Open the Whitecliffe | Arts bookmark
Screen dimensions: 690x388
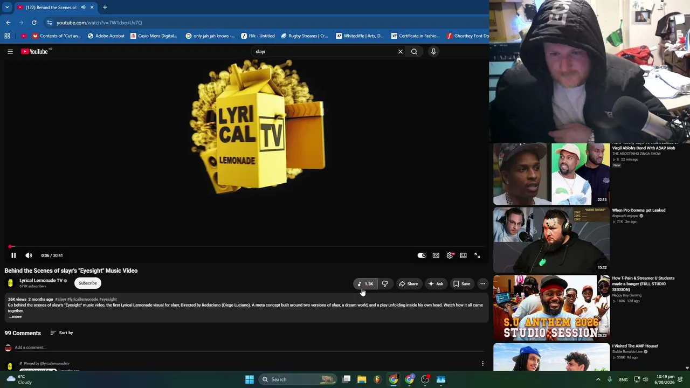coord(360,36)
